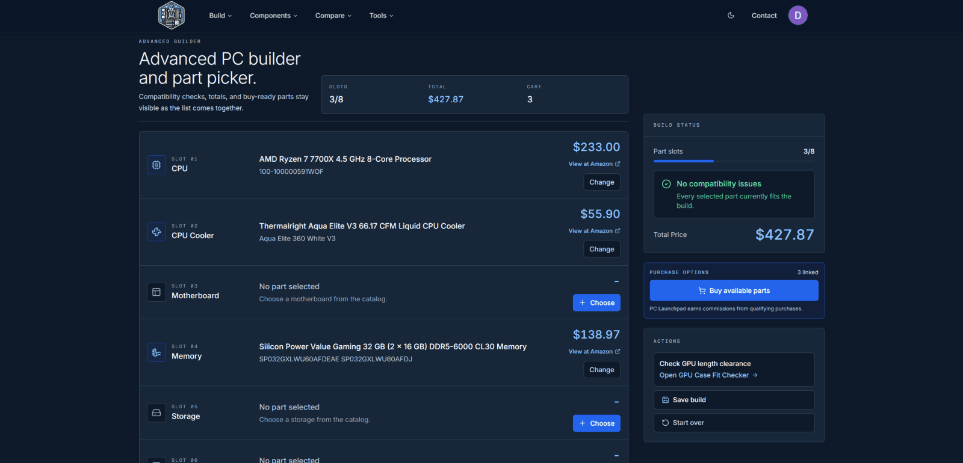
Task: Click the Cart count 3
Action: [x=530, y=99]
